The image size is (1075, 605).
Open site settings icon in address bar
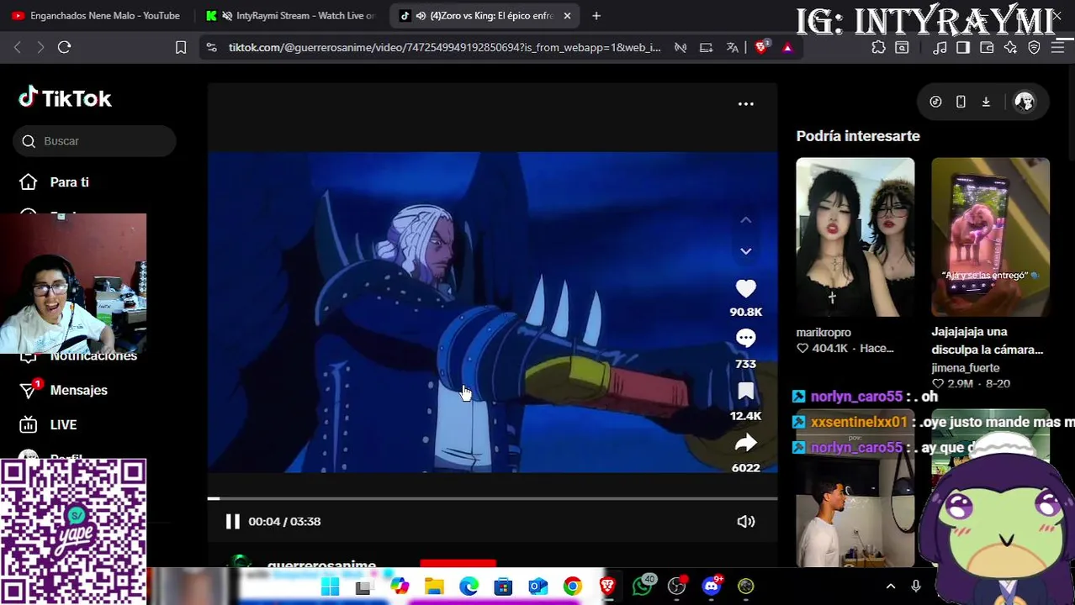[x=211, y=48]
